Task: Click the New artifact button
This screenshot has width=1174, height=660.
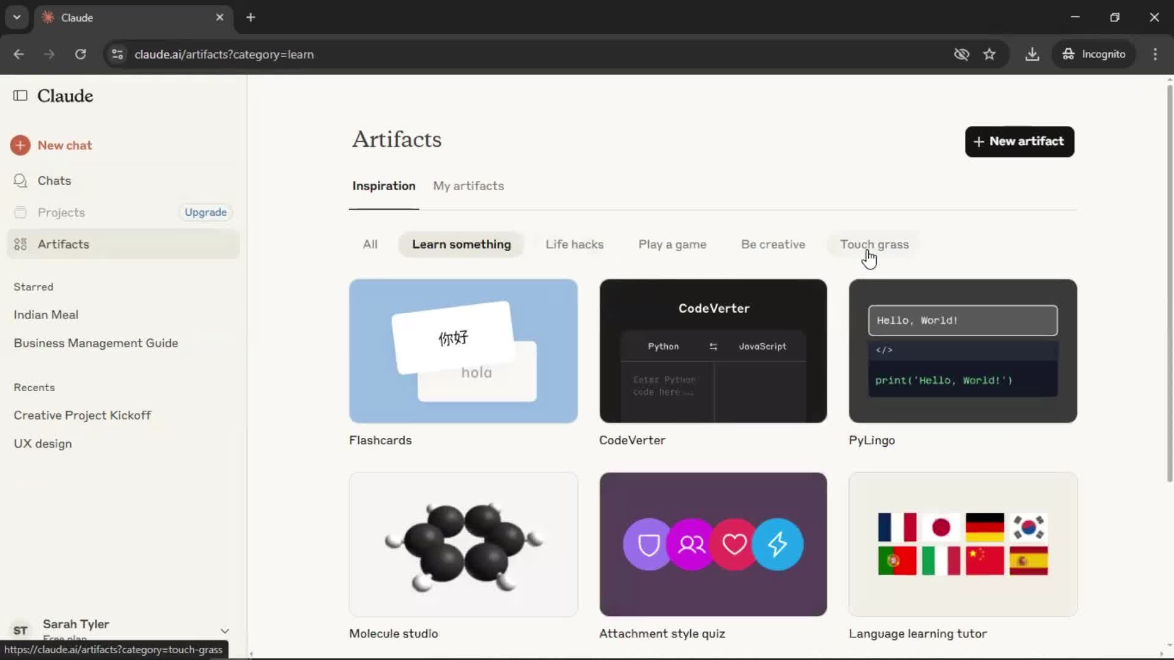Action: (1019, 142)
